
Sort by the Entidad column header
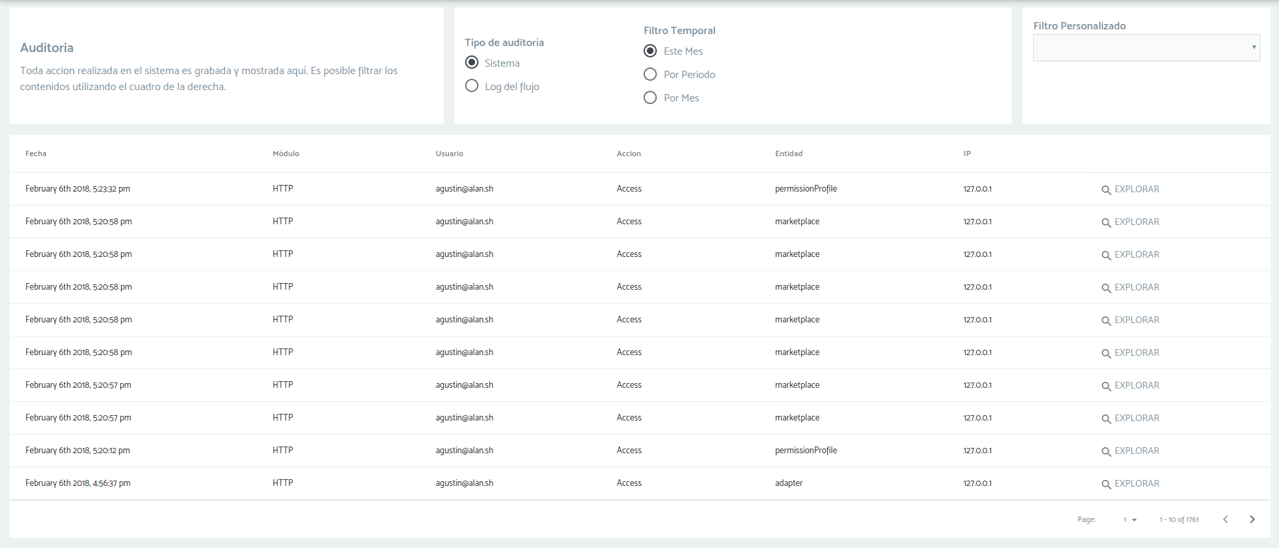click(x=789, y=154)
